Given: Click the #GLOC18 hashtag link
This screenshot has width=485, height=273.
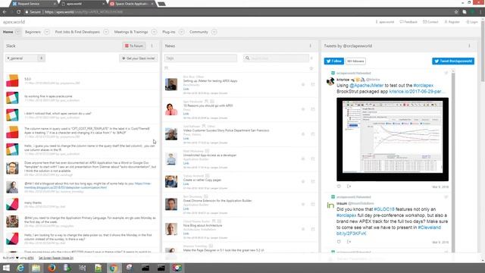Looking at the screenshot, I should 384,209.
